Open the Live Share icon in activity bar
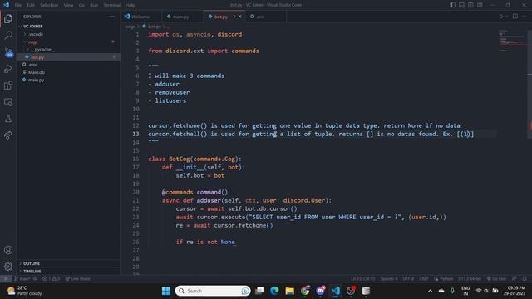The width and height of the screenshot is (532, 299). tap(8, 135)
